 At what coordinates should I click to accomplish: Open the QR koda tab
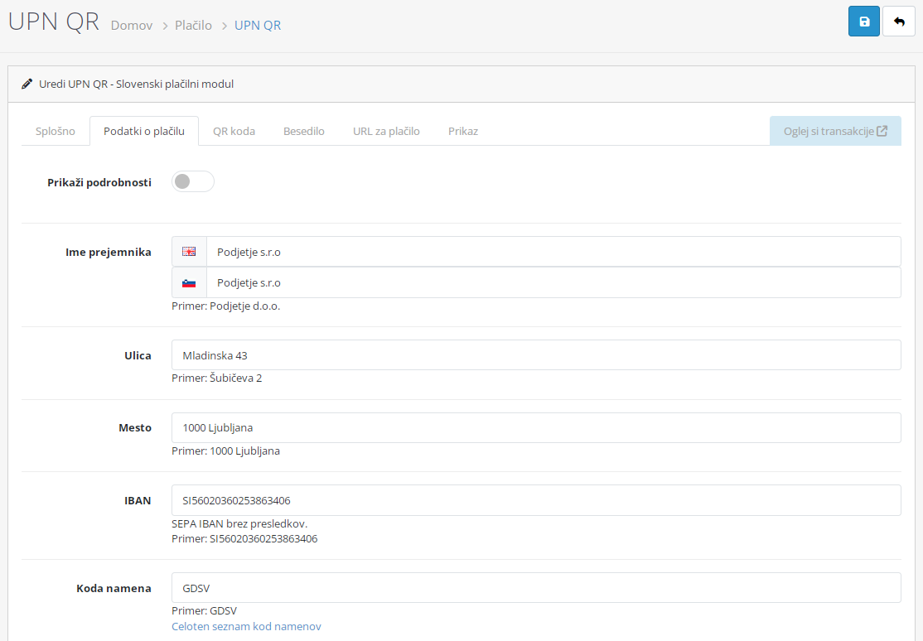coord(234,131)
